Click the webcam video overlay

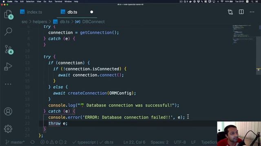239,134
